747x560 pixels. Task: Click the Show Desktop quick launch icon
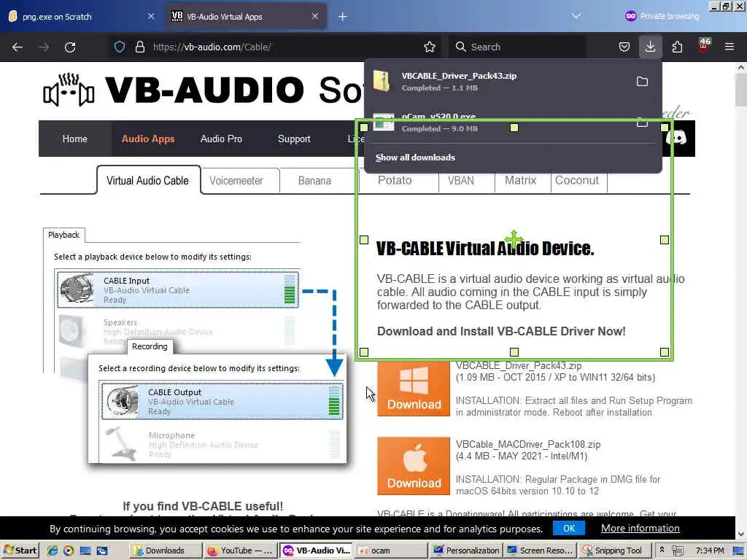tap(85, 551)
